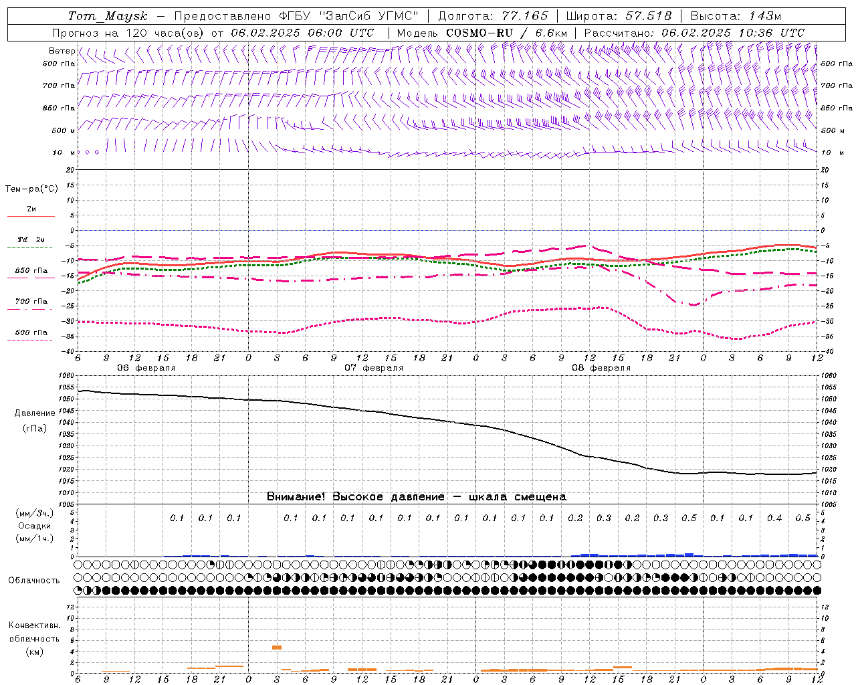856x685 pixels.
Task: Click the 'Ветер' wind panel label
Action: pos(62,51)
